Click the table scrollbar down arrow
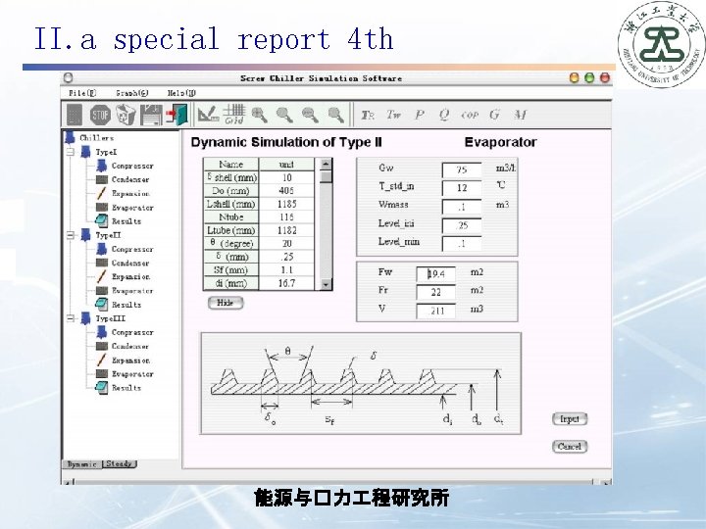 coord(326,284)
